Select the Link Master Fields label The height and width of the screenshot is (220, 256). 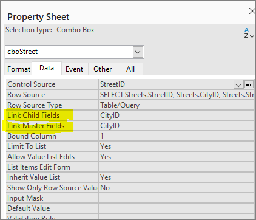(36, 126)
